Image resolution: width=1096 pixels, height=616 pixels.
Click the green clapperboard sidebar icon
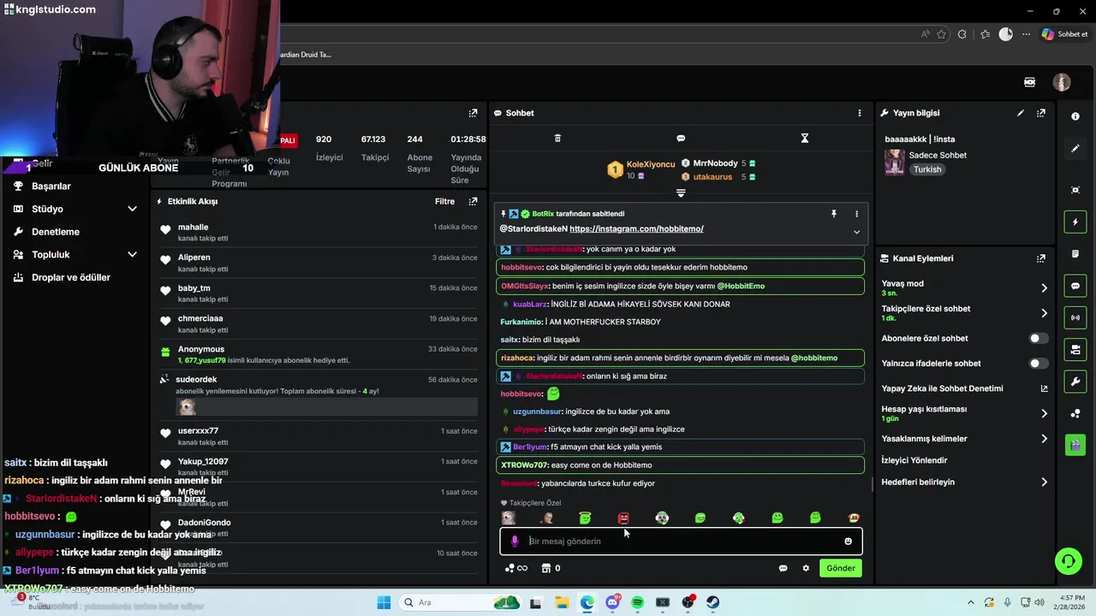tap(1075, 445)
